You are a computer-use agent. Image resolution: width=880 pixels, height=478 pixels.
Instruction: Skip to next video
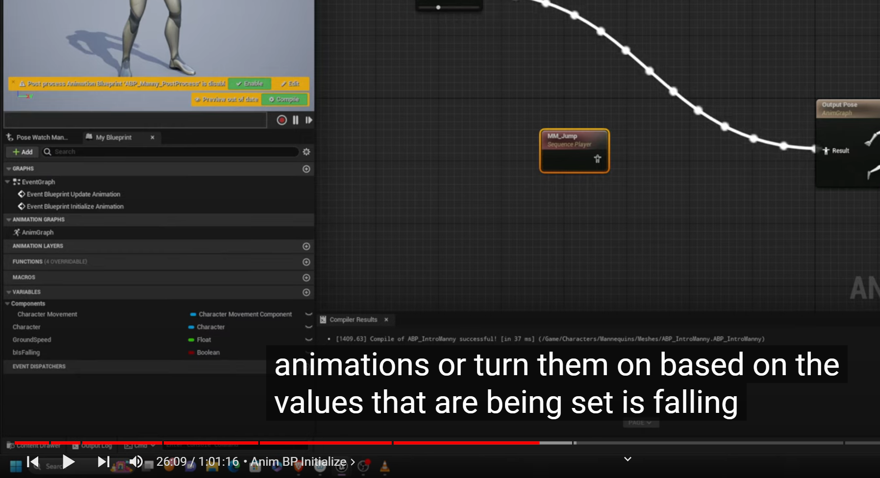[103, 462]
